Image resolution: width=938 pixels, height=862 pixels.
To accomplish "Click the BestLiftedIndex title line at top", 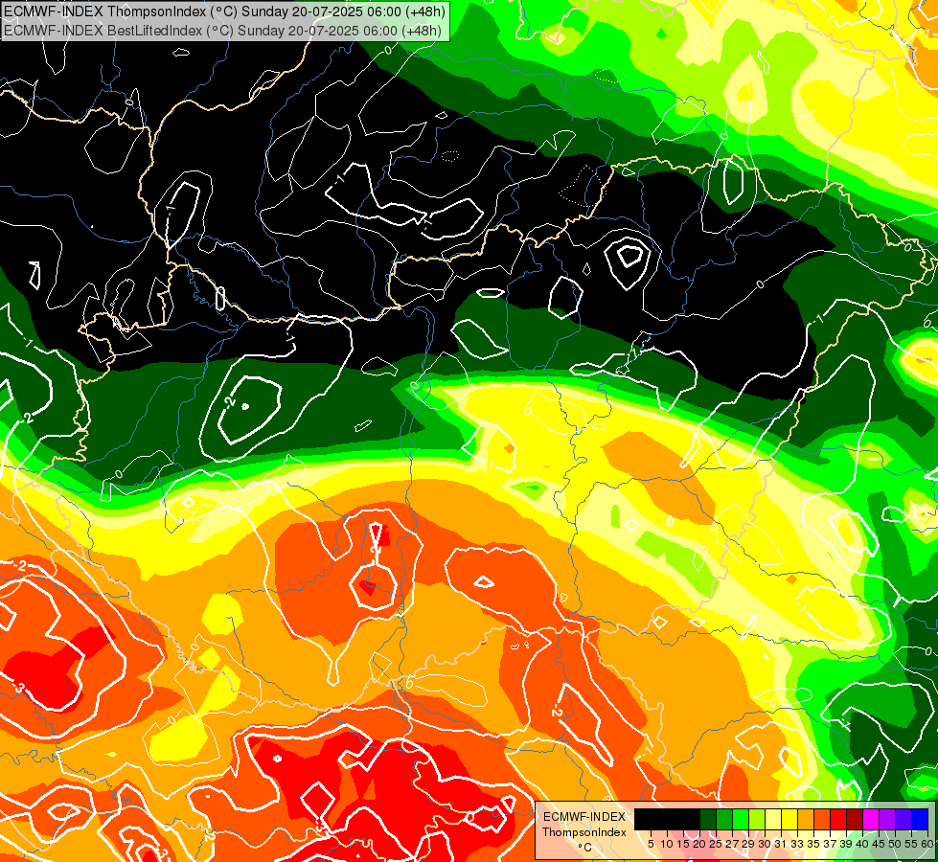I will [222, 31].
